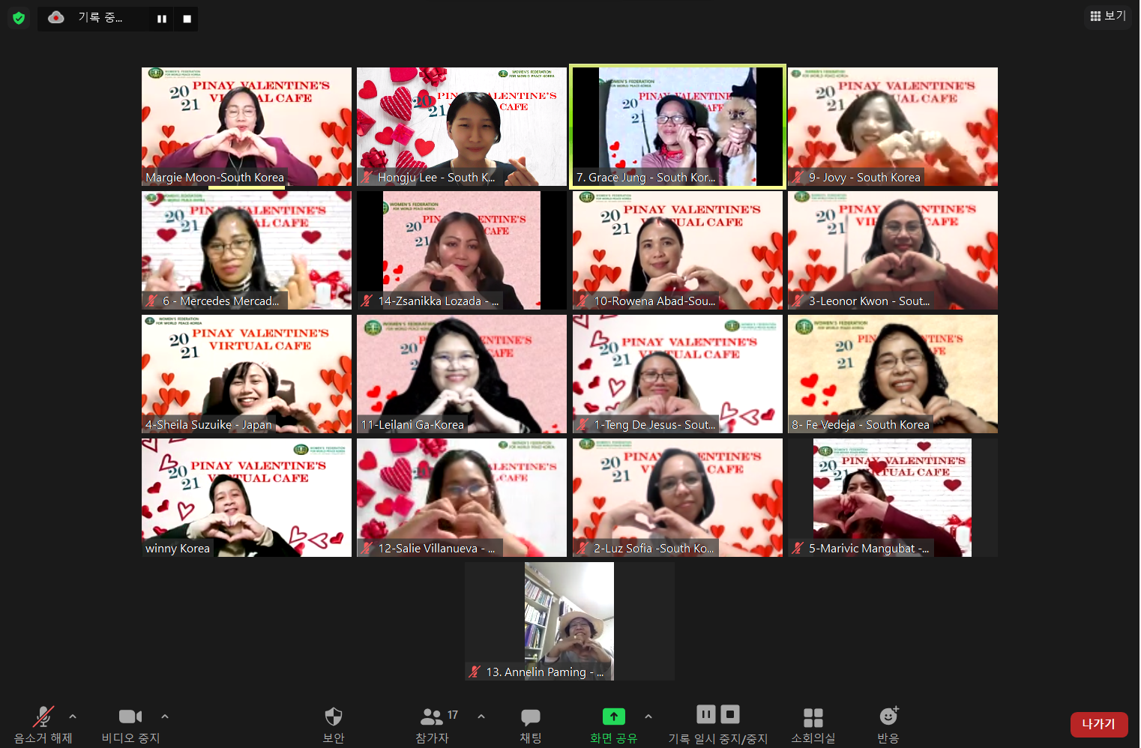
Task: Open the 채팅 chat panel
Action: coord(531,724)
